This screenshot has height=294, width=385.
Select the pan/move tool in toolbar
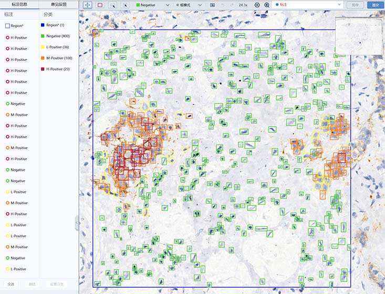[87, 5]
